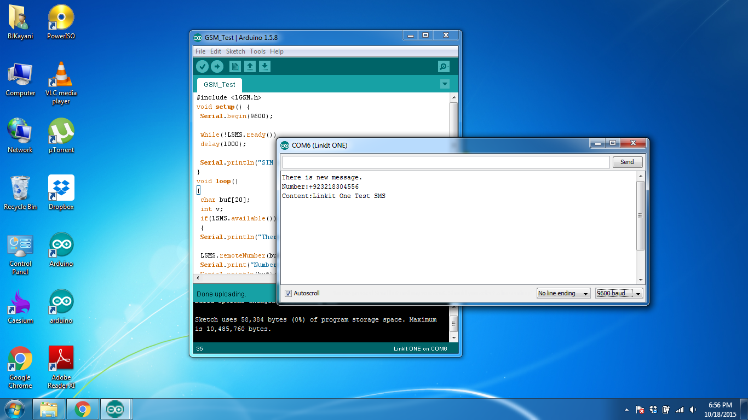This screenshot has height=420, width=748.
Task: Open Chrome from the taskbar
Action: point(83,409)
